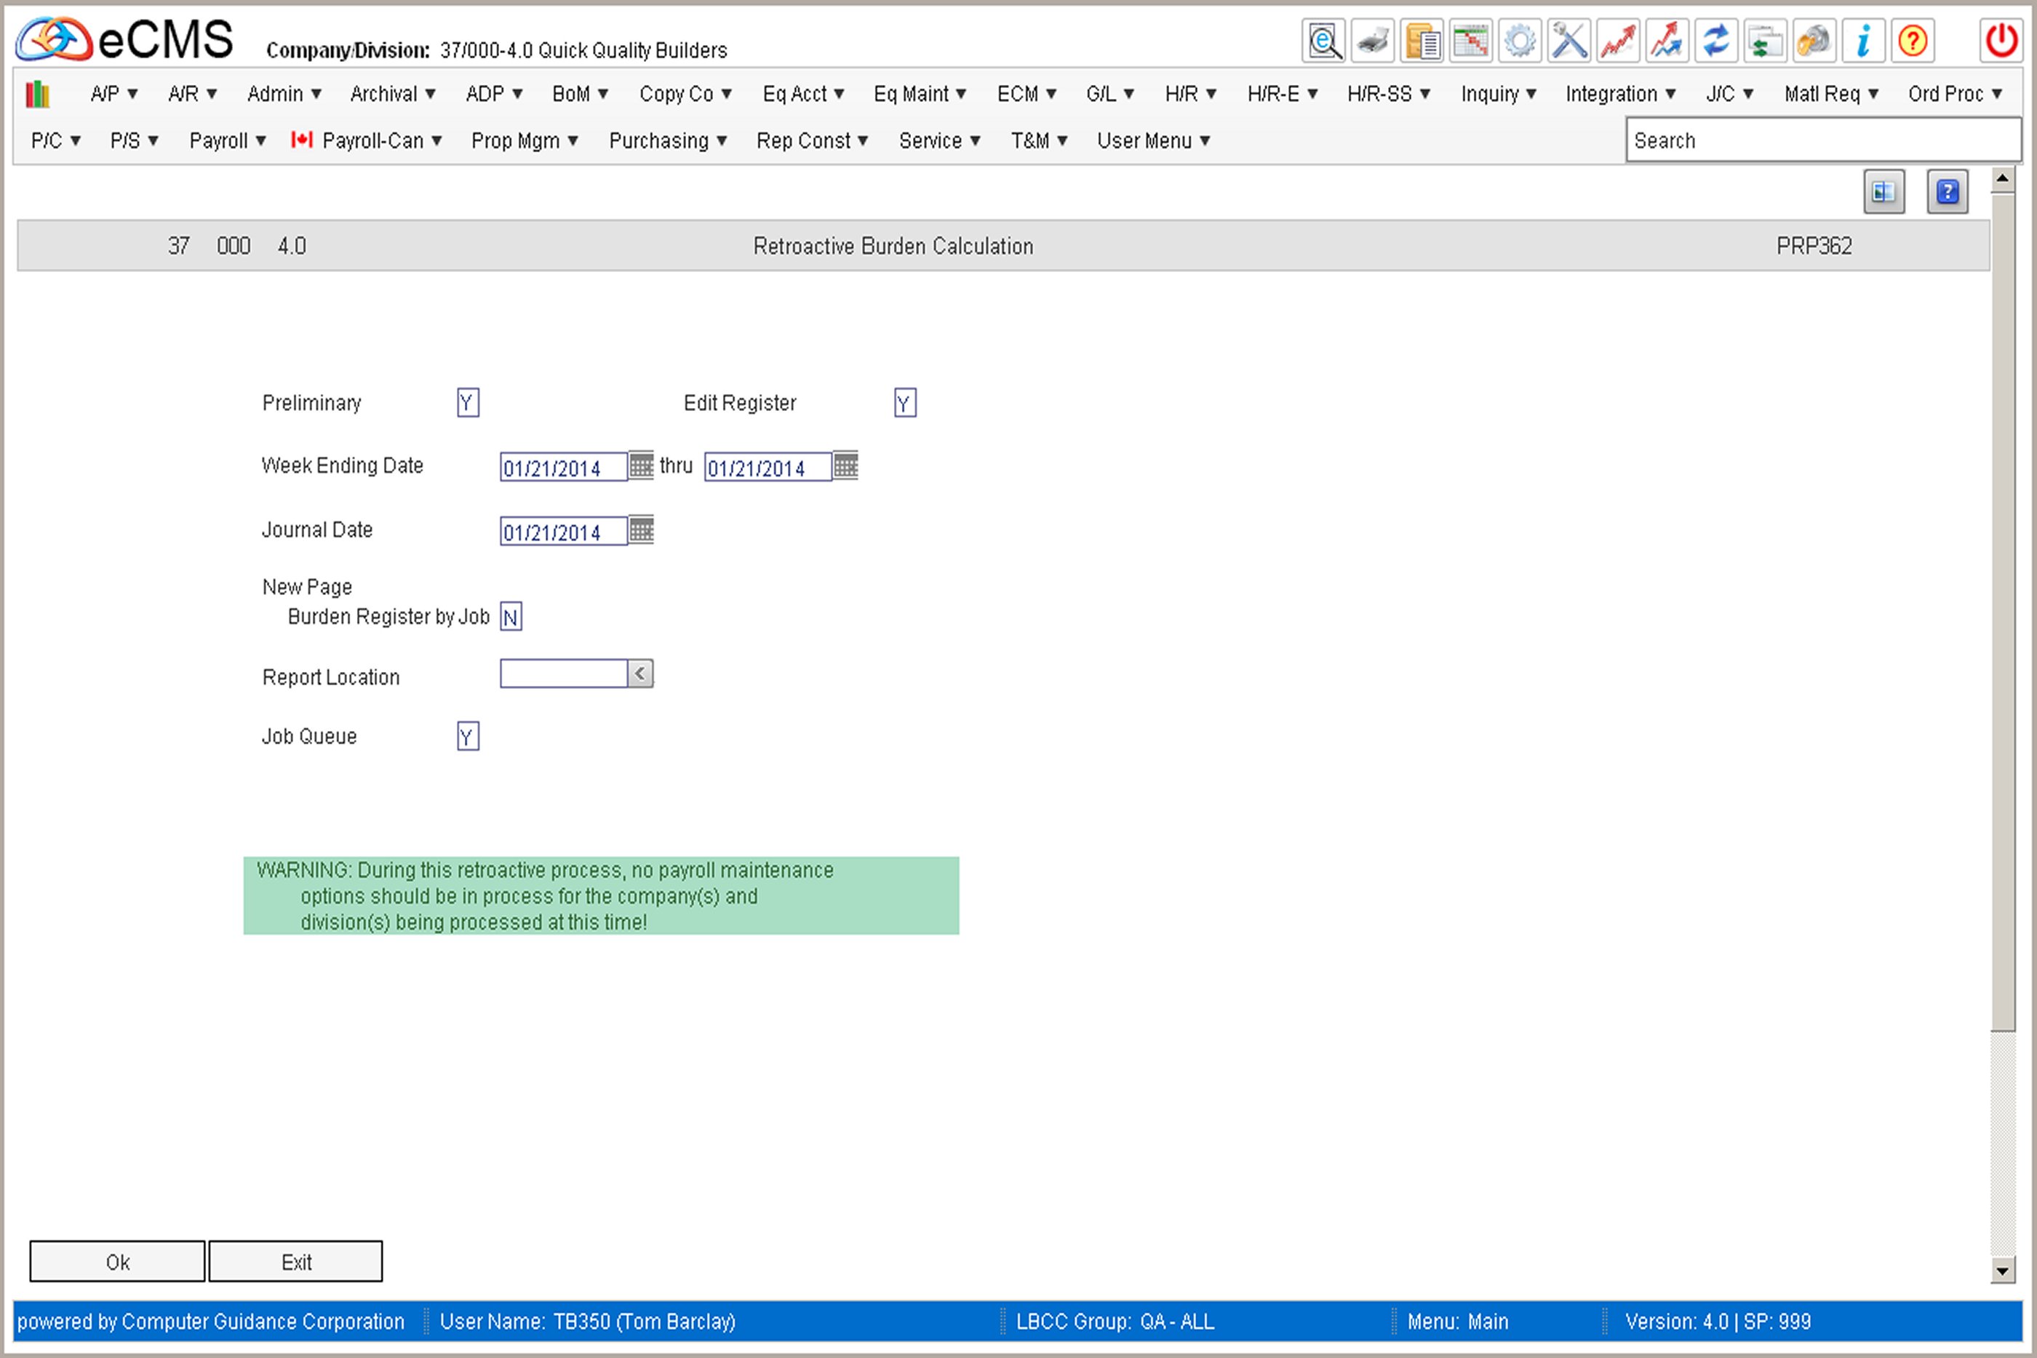The image size is (2037, 1358).
Task: Open the Payroll-Can menu
Action: click(367, 140)
